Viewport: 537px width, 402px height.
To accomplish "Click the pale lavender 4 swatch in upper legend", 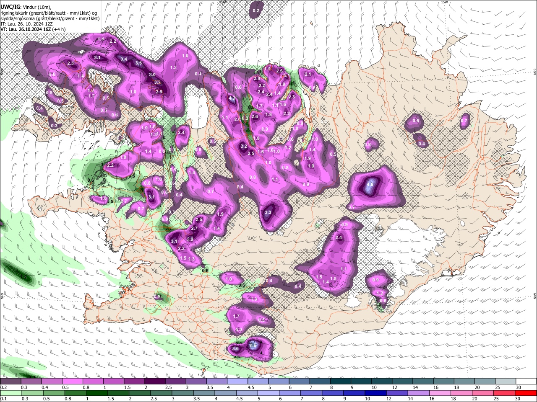I will 237,381.
